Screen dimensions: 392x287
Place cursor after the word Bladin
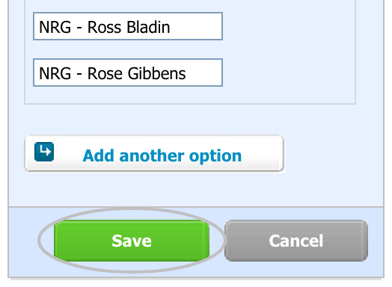click(x=171, y=27)
